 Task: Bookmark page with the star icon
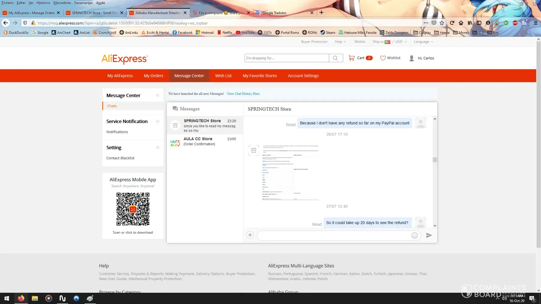pos(442,23)
